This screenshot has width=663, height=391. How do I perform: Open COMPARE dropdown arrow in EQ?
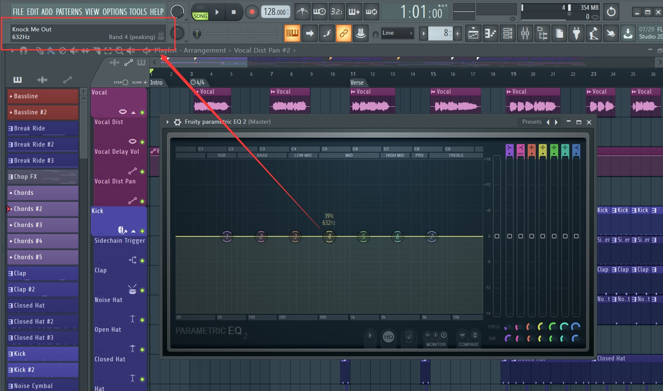462,335
